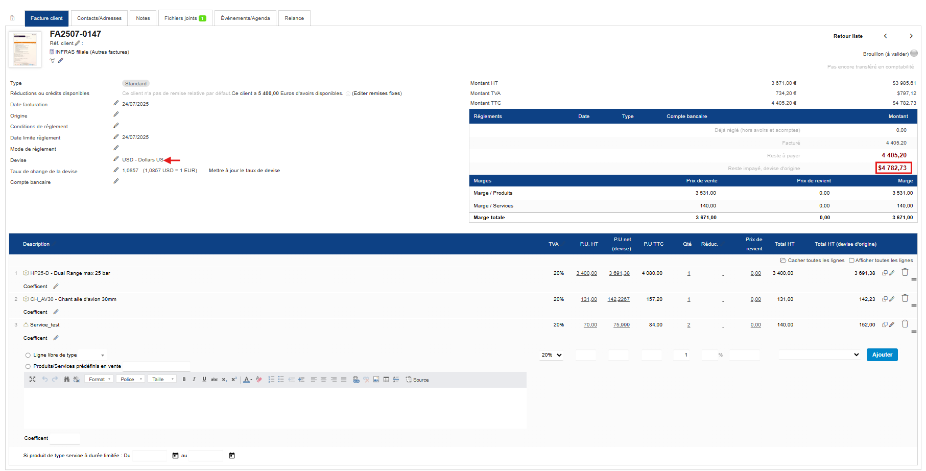Maximize the rich text editor
926x471 pixels.
coord(32,380)
